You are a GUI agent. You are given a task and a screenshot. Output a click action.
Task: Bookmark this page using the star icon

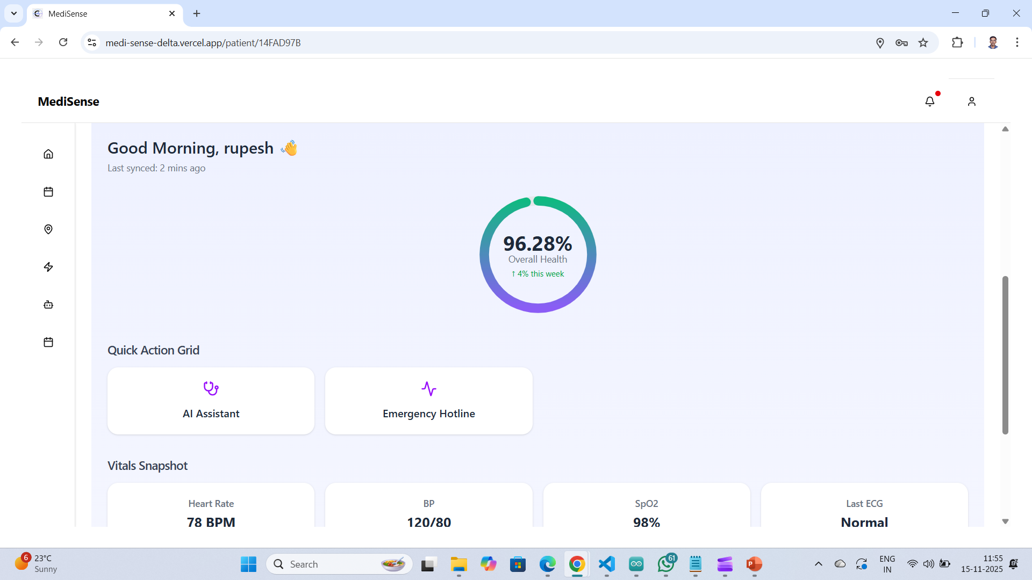(924, 42)
